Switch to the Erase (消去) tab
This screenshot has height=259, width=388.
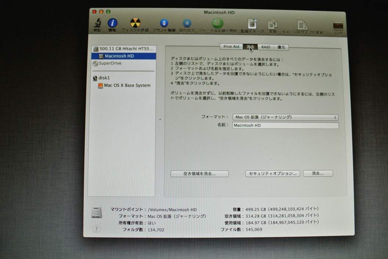[x=251, y=47]
